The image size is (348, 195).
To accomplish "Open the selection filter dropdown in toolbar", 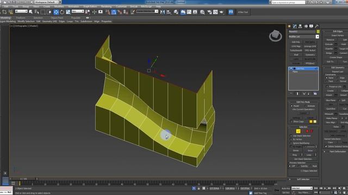I will (x=21, y=11).
